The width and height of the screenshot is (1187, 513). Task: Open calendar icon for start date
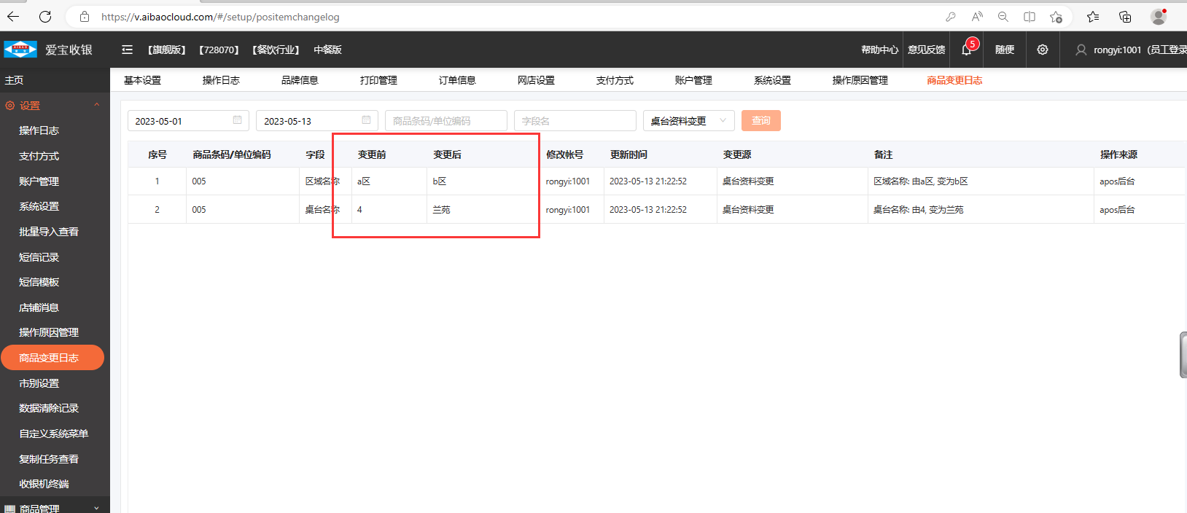click(238, 120)
